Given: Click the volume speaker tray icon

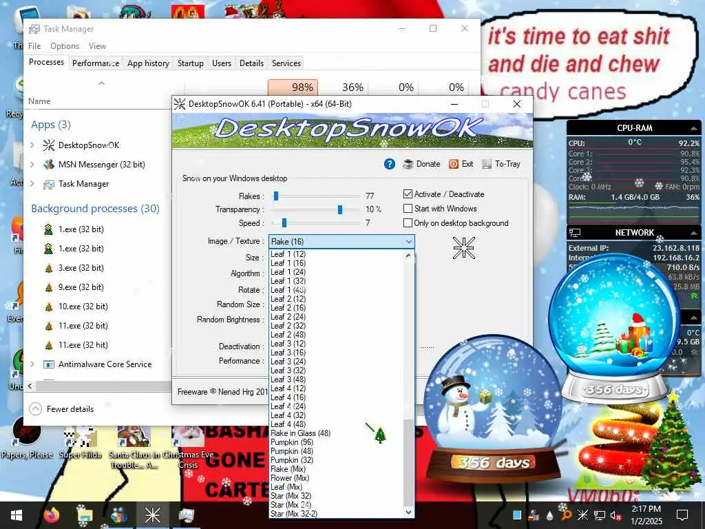Looking at the screenshot, I should (x=615, y=515).
